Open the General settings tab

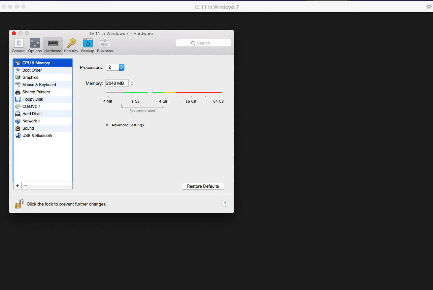pyautogui.click(x=18, y=46)
